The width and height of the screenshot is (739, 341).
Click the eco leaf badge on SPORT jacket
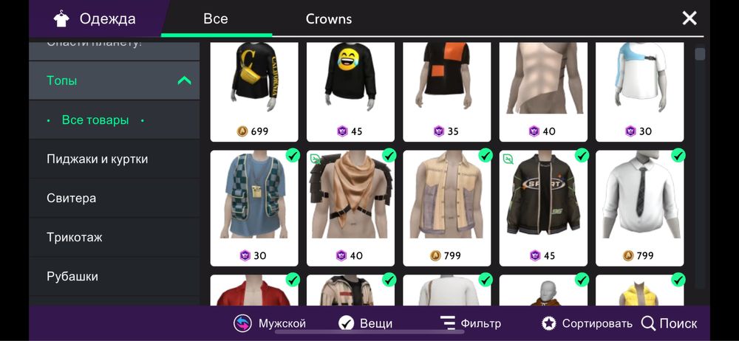508,159
